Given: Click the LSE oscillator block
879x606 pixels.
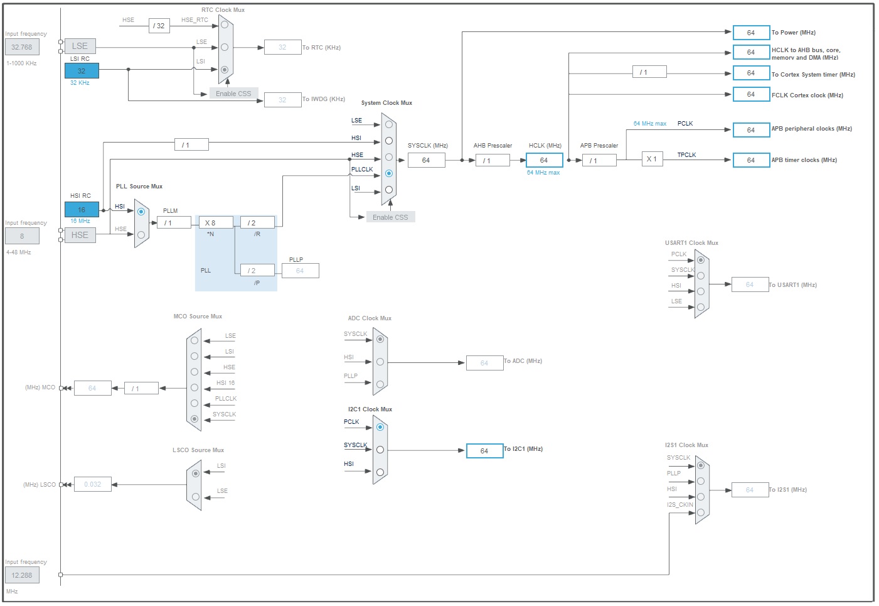Looking at the screenshot, I should coord(80,46).
